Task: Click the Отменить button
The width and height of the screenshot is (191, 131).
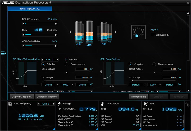Action: click(x=159, y=97)
